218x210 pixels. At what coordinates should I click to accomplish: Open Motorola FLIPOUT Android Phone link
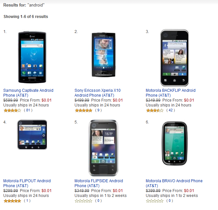click(x=27, y=181)
